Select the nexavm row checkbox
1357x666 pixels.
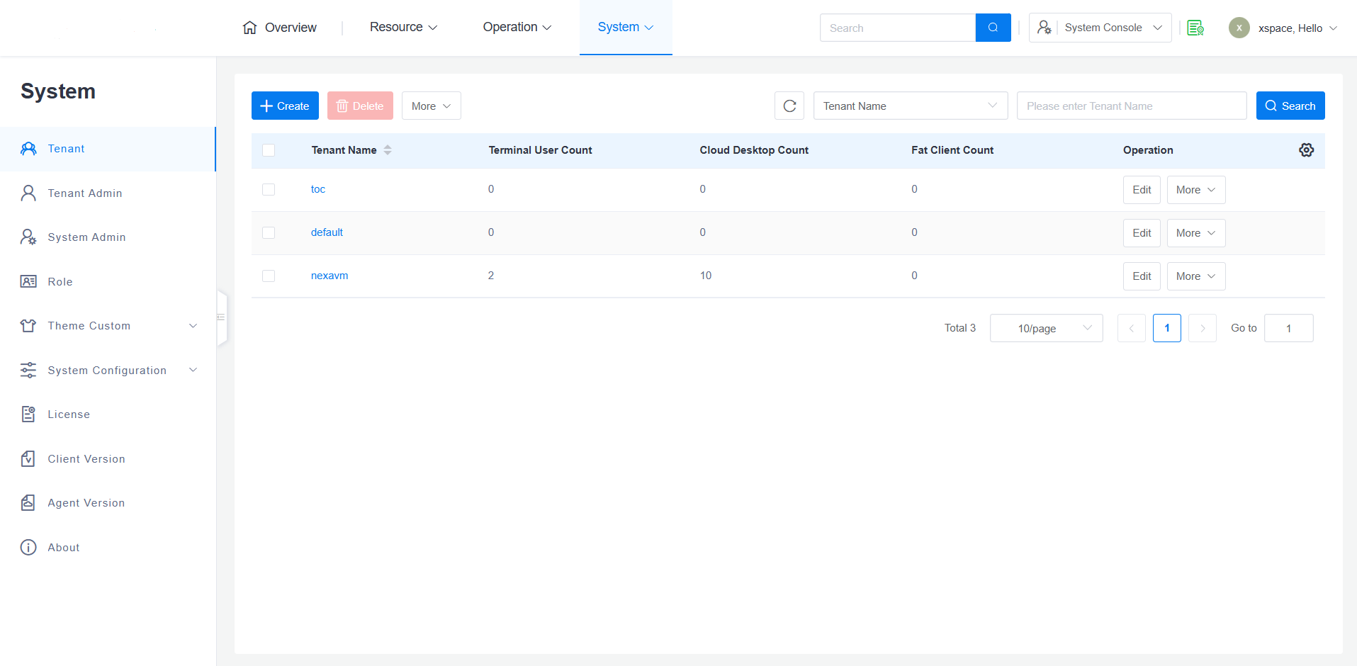click(269, 276)
